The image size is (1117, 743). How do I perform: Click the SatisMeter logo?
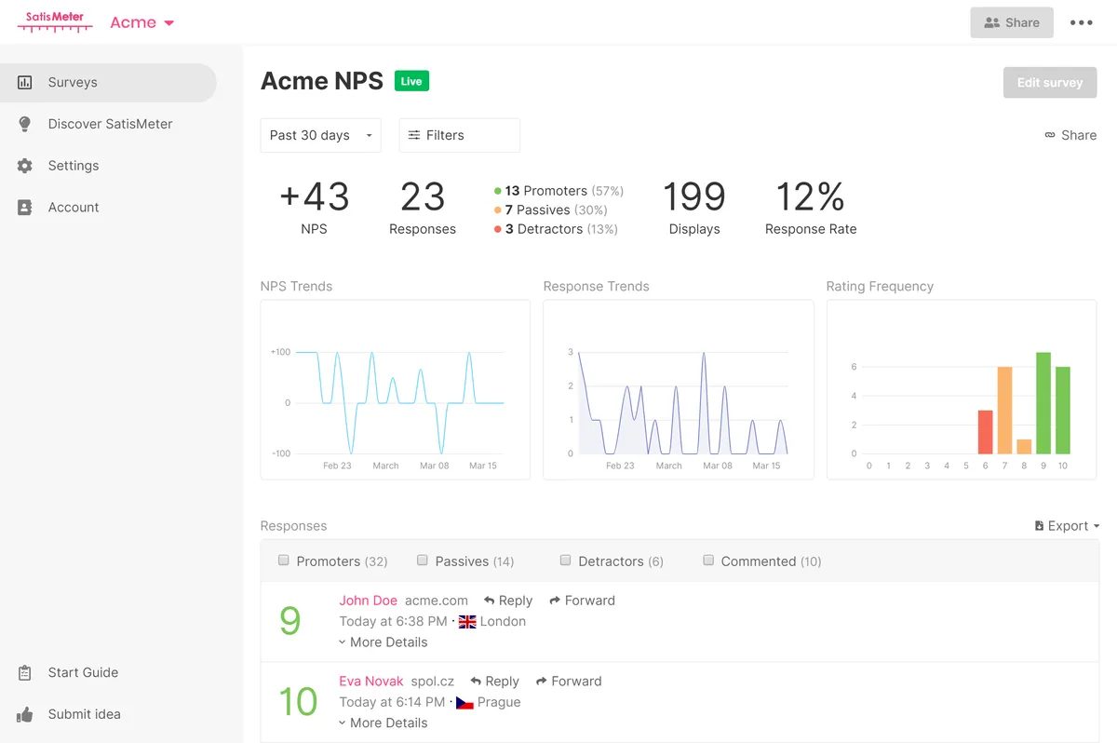55,22
